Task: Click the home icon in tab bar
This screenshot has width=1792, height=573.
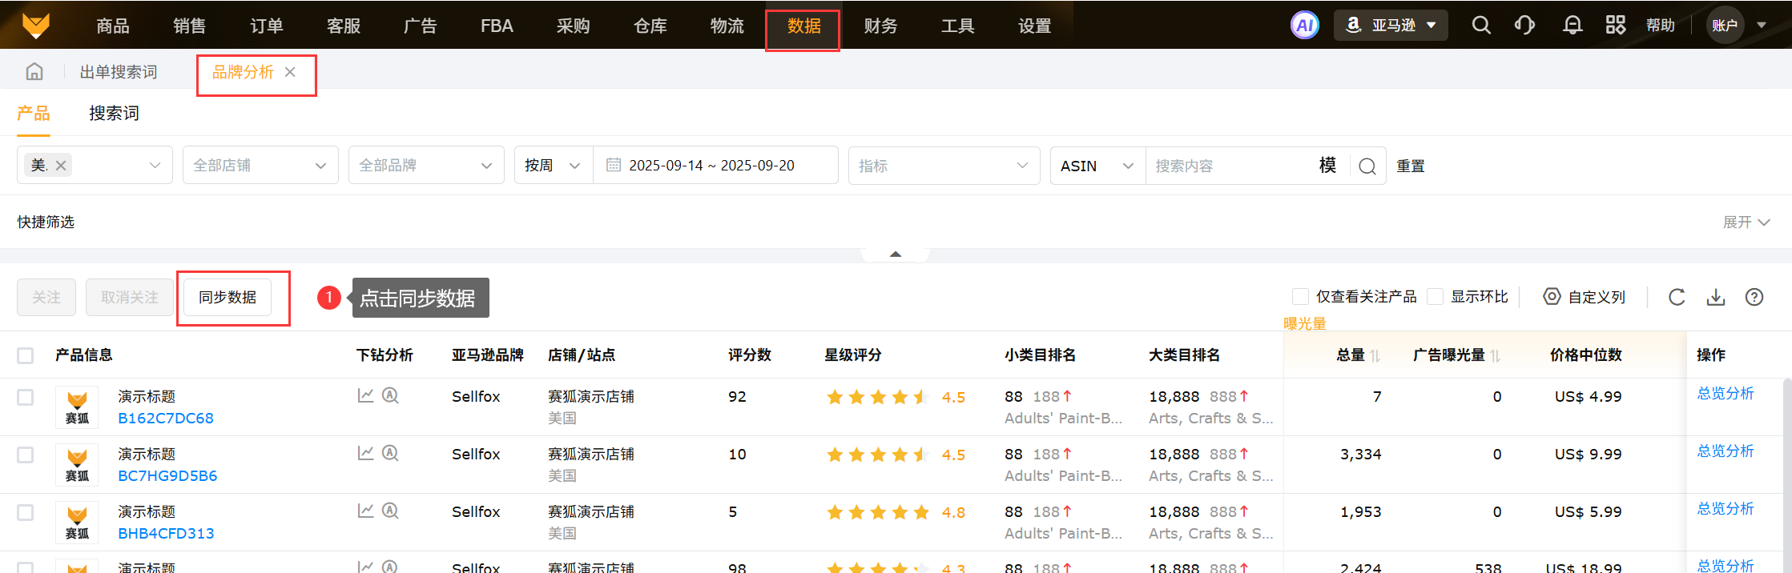Action: click(x=34, y=72)
